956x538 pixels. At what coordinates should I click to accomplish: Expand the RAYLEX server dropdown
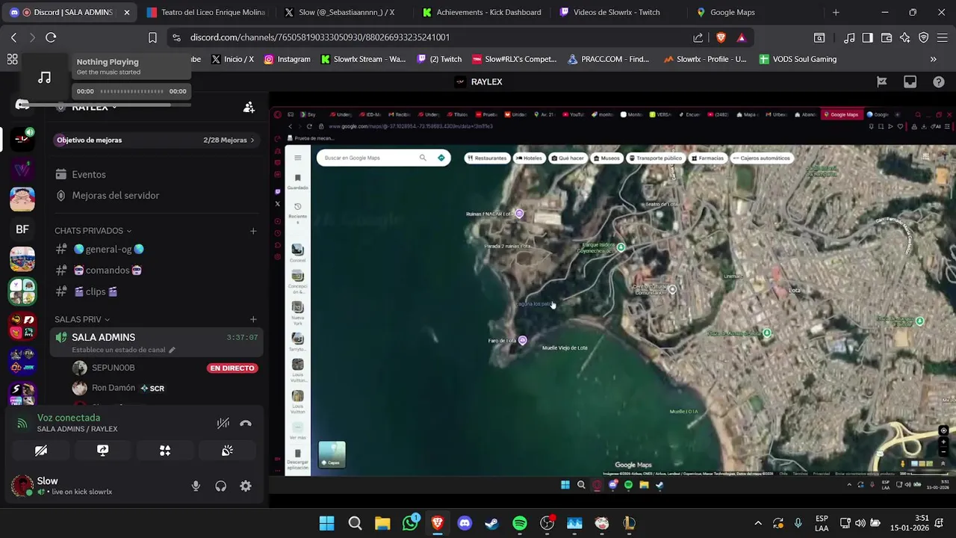point(114,108)
